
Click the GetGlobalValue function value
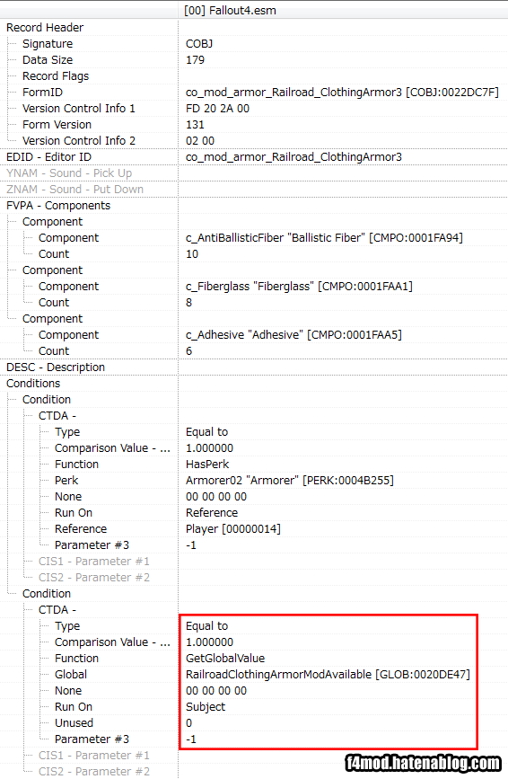point(225,659)
